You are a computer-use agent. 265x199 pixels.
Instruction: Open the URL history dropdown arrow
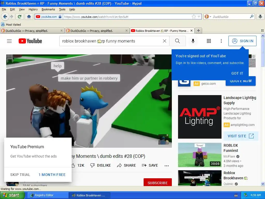(x=199, y=17)
